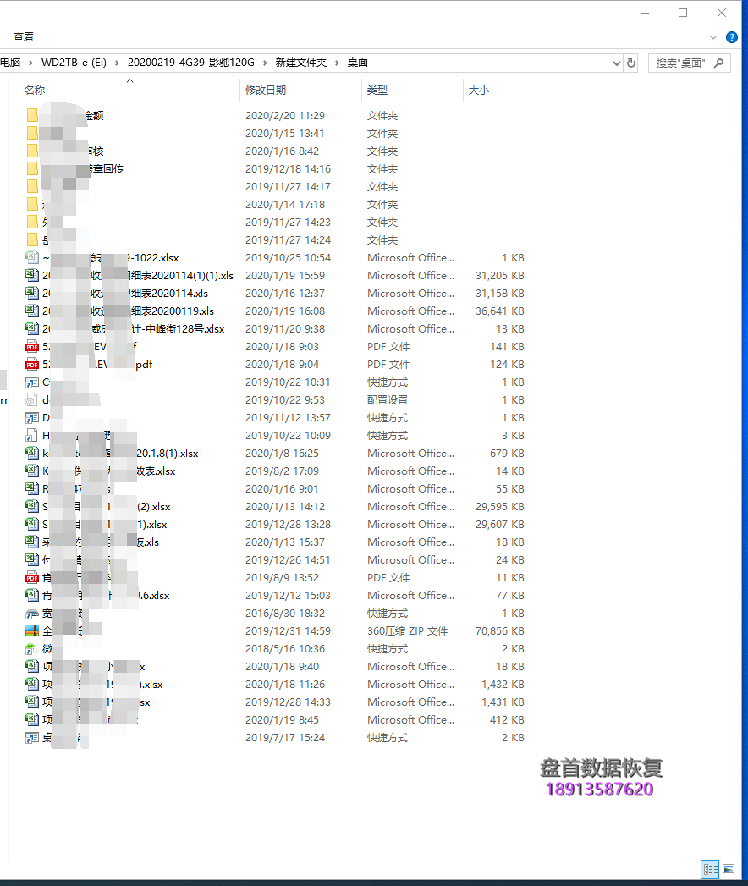Select folder icon dated 2020/2/20 11:29
Screen dimensions: 748x886
[x=32, y=115]
